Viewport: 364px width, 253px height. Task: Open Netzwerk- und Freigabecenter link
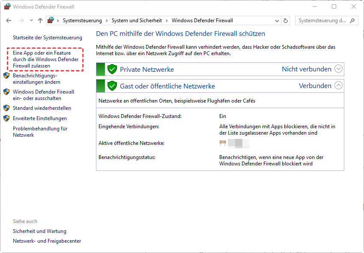click(47, 241)
